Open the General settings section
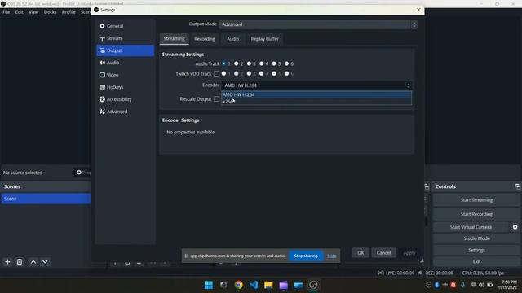The width and height of the screenshot is (522, 293). coord(125,26)
